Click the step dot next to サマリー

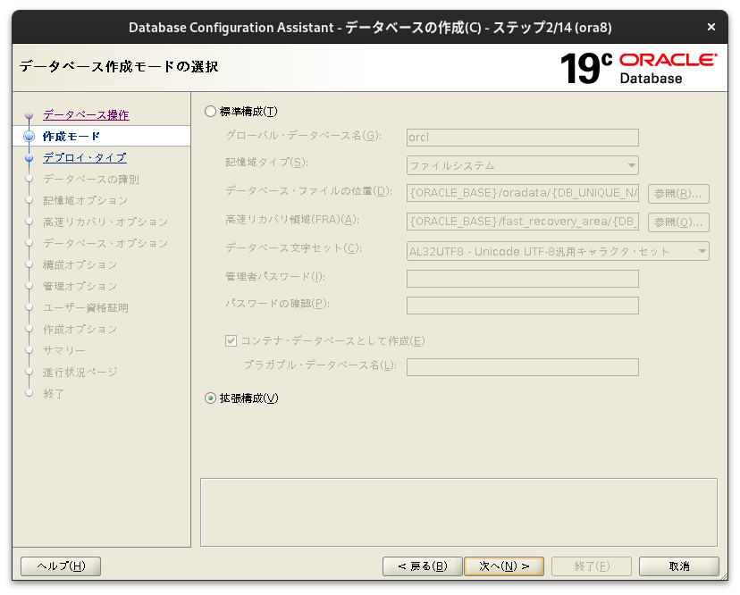click(31, 350)
